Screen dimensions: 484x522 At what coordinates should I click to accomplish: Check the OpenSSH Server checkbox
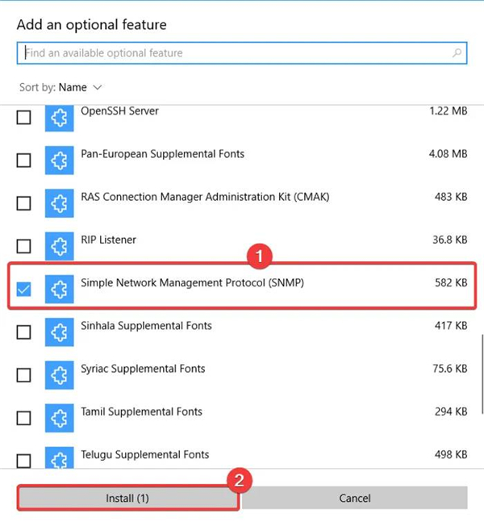24,118
